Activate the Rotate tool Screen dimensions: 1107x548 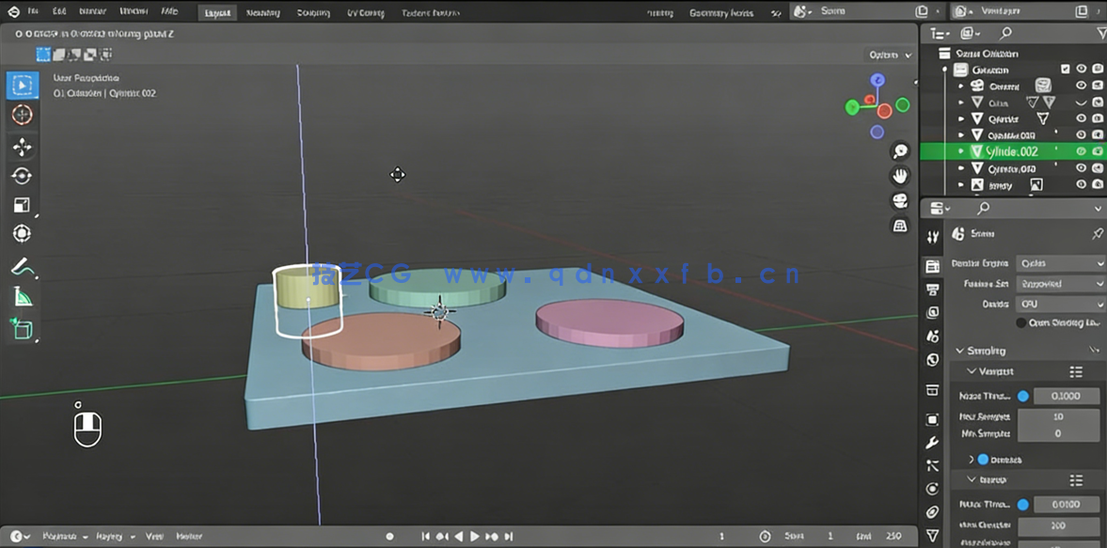21,176
